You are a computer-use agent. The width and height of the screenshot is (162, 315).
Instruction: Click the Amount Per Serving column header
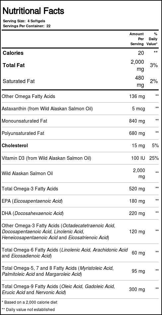coord(137,39)
